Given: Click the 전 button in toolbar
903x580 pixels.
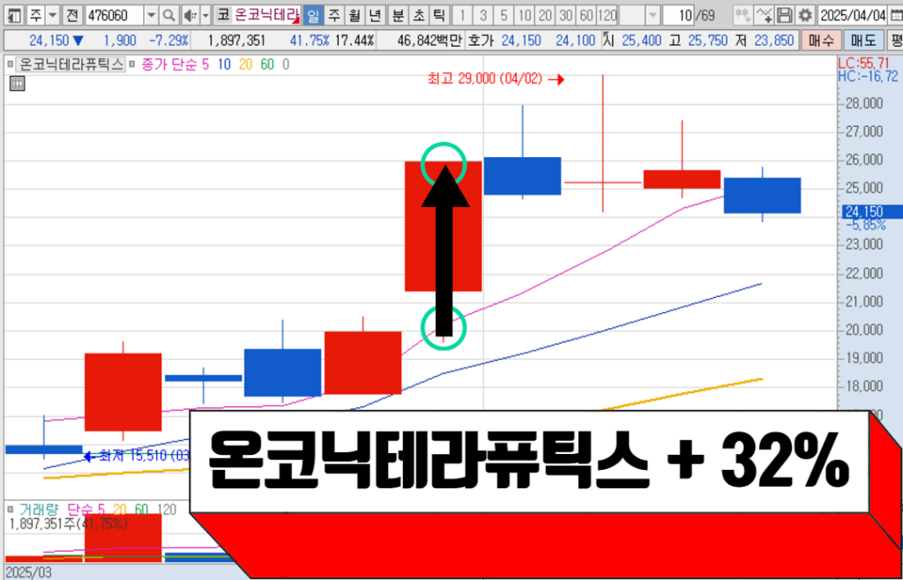Looking at the screenshot, I should coord(72,16).
